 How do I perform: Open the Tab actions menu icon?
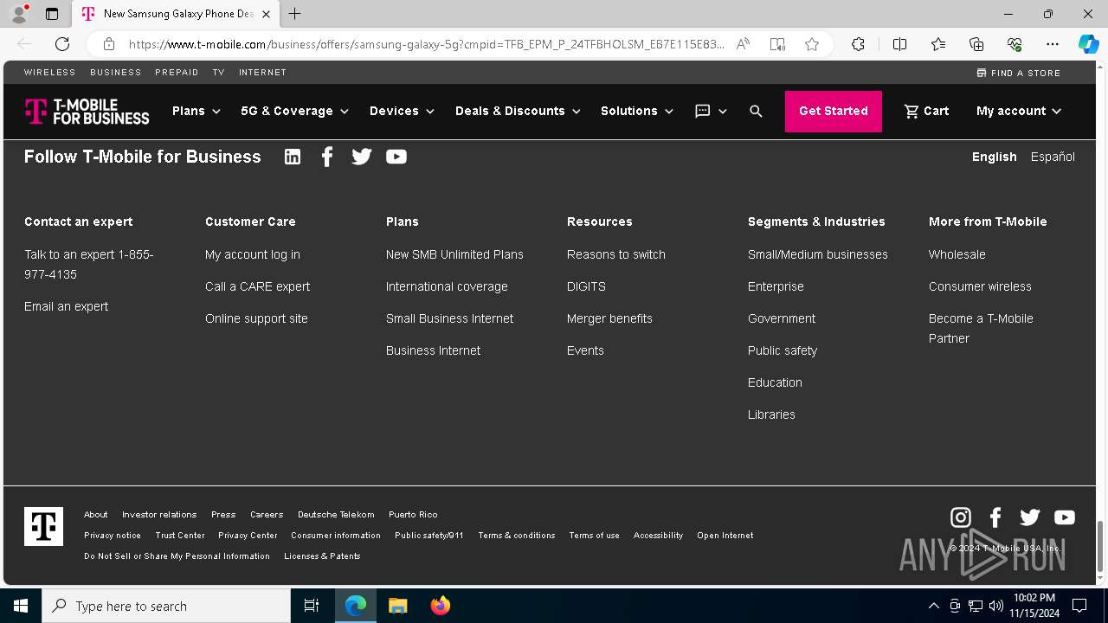tap(52, 14)
